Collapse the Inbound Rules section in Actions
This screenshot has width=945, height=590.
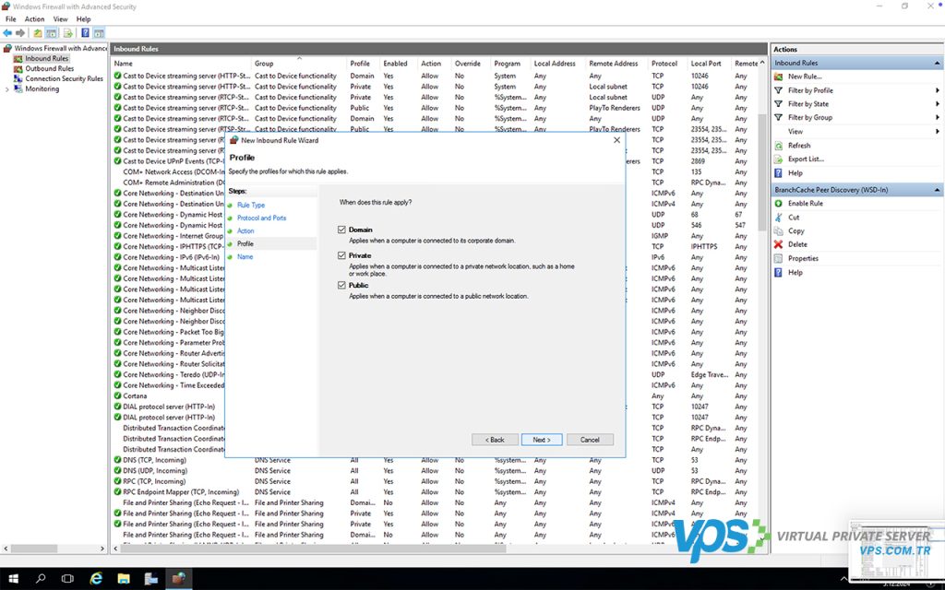938,64
